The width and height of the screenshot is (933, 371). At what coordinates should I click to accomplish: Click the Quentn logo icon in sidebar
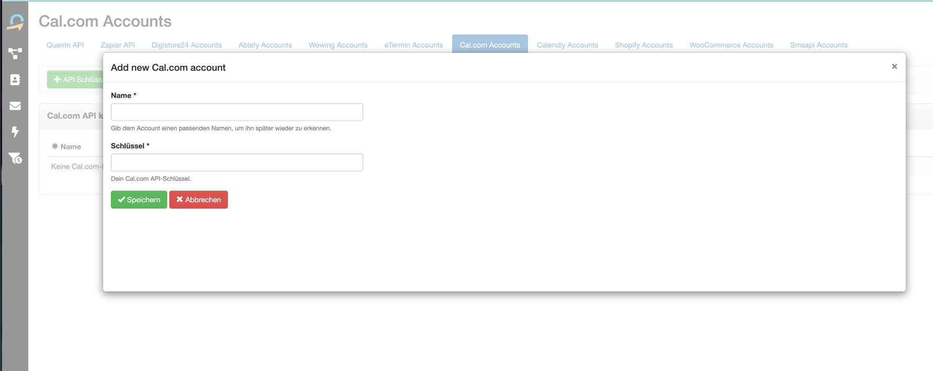click(x=15, y=22)
